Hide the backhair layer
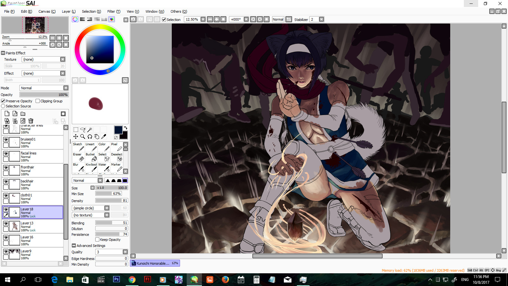Image resolution: width=508 pixels, height=286 pixels. 6,181
